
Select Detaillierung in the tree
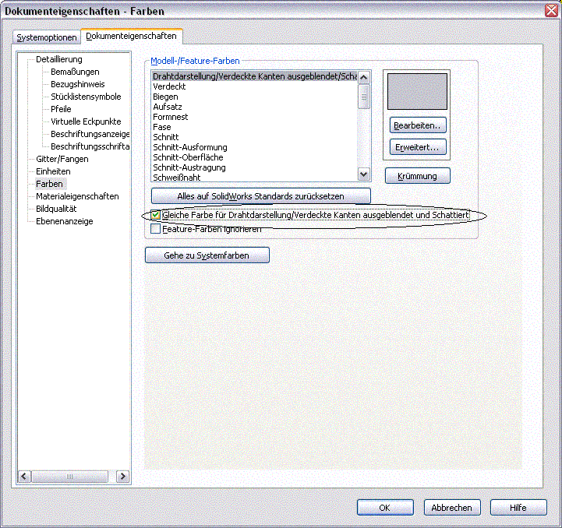[x=59, y=59]
